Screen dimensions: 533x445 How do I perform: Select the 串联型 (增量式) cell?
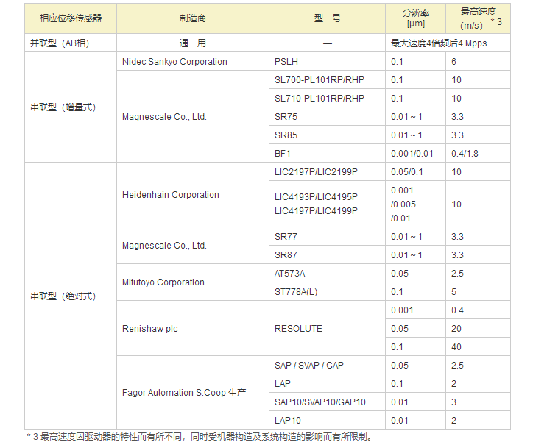pos(71,107)
